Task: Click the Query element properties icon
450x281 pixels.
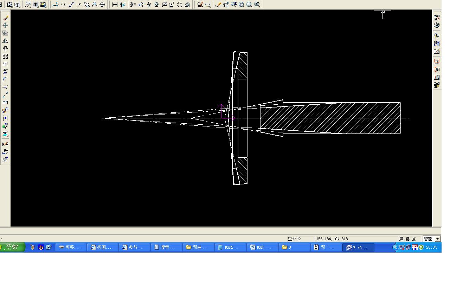Action: click(x=200, y=5)
